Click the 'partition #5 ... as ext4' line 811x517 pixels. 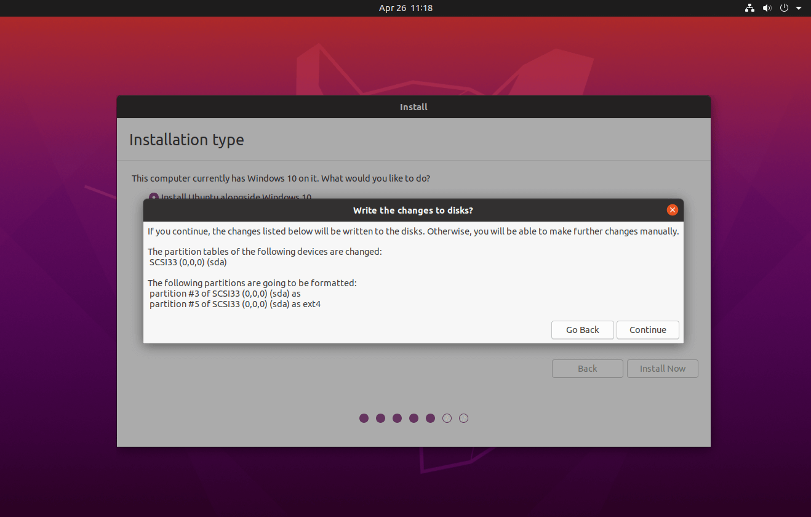(x=235, y=304)
